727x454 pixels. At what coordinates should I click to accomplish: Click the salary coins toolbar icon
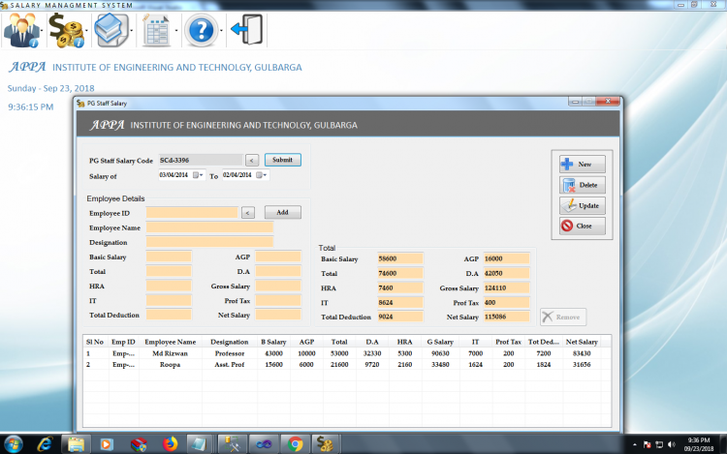[66, 30]
